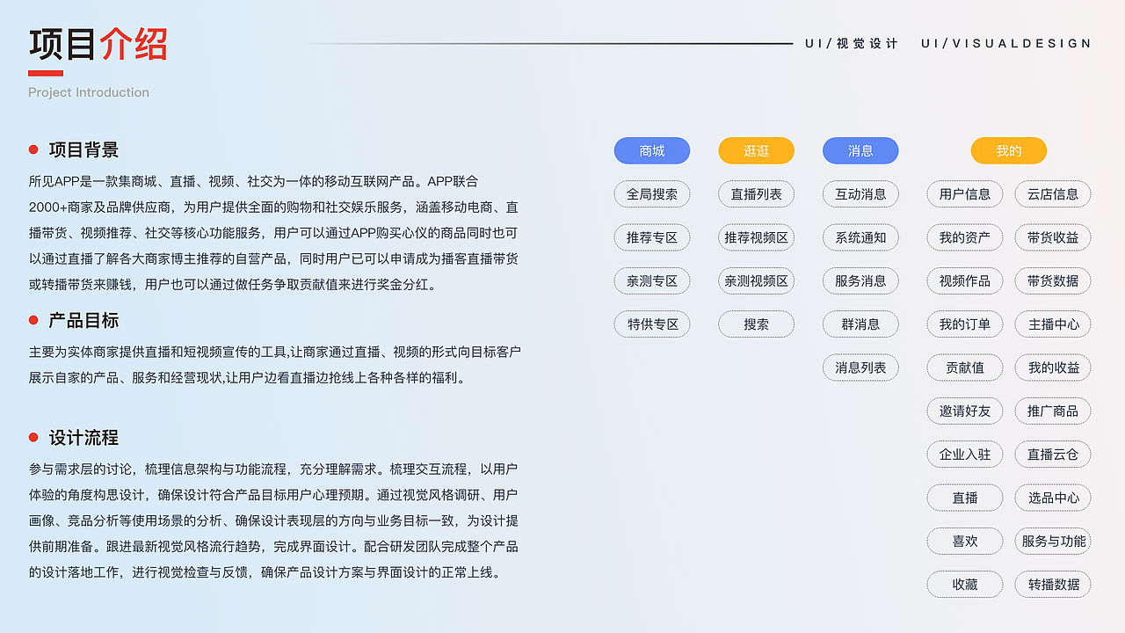1125x633 pixels.
Task: Click the 主播中心 pill
Action: 1053,324
